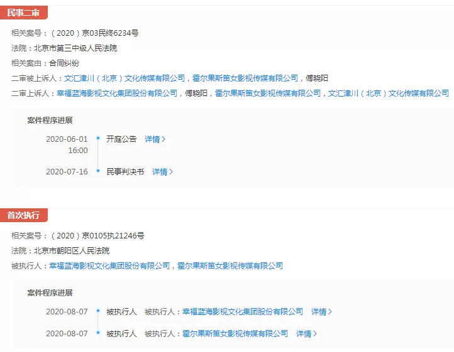Open 详情 for 幸福蓝海影视文化集团 被执行人 row
454x352 pixels.
coord(321,312)
